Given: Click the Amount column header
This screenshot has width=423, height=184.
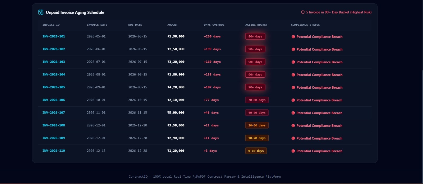Looking at the screenshot, I should point(172,25).
